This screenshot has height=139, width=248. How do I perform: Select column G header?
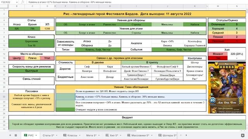(87, 6)
